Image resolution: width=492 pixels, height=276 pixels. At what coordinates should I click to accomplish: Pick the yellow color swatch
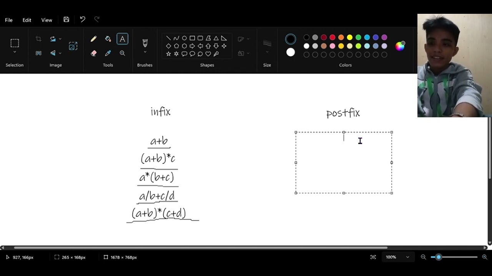(350, 38)
